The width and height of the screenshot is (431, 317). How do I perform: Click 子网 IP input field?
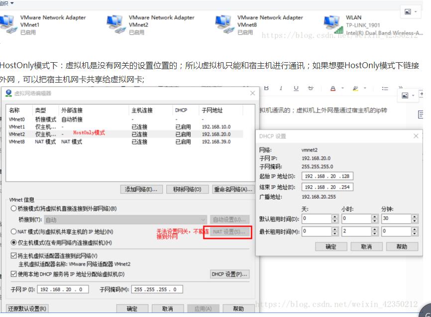coord(63,289)
